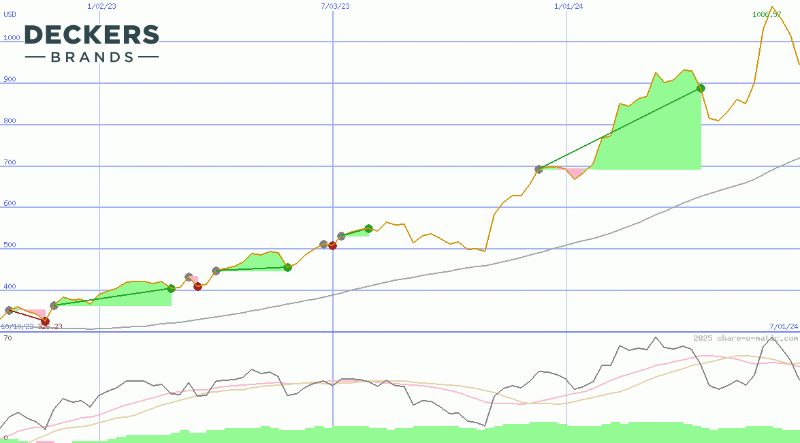Select the 1/01/24 date label
Image resolution: width=800 pixels, height=443 pixels.
coord(569,6)
